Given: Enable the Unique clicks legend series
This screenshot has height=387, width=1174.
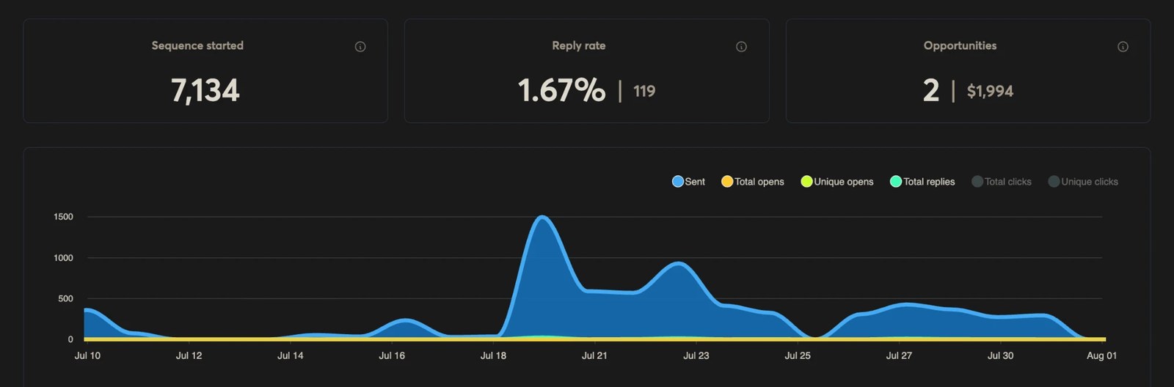Looking at the screenshot, I should pyautogui.click(x=1083, y=182).
